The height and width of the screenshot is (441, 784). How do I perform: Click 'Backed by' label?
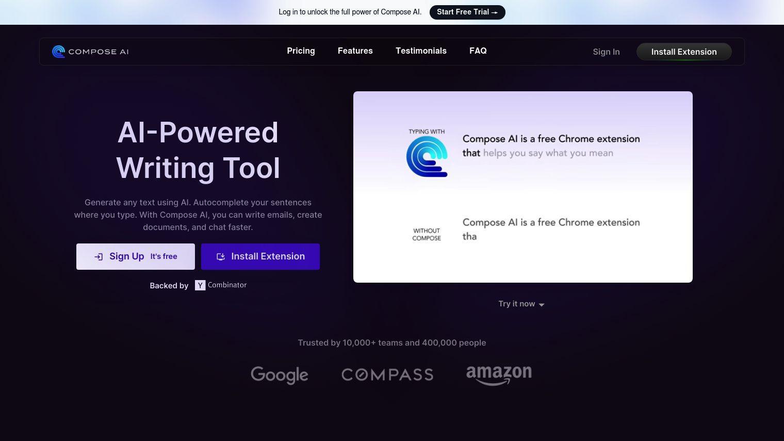pos(169,286)
